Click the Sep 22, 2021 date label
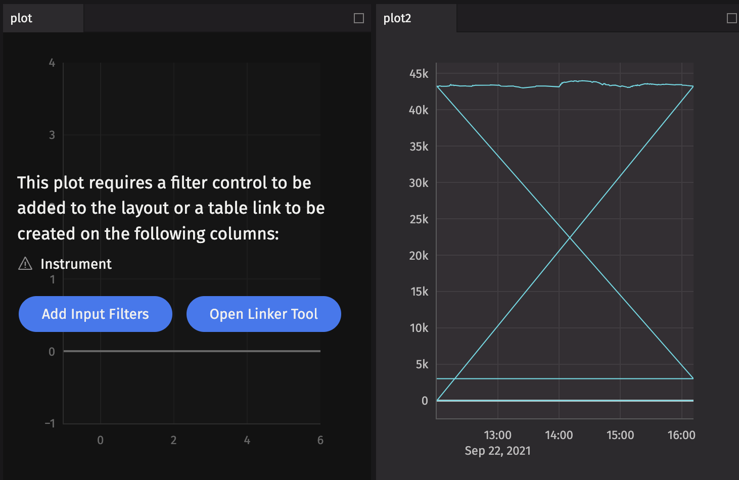739x480 pixels. [497, 450]
